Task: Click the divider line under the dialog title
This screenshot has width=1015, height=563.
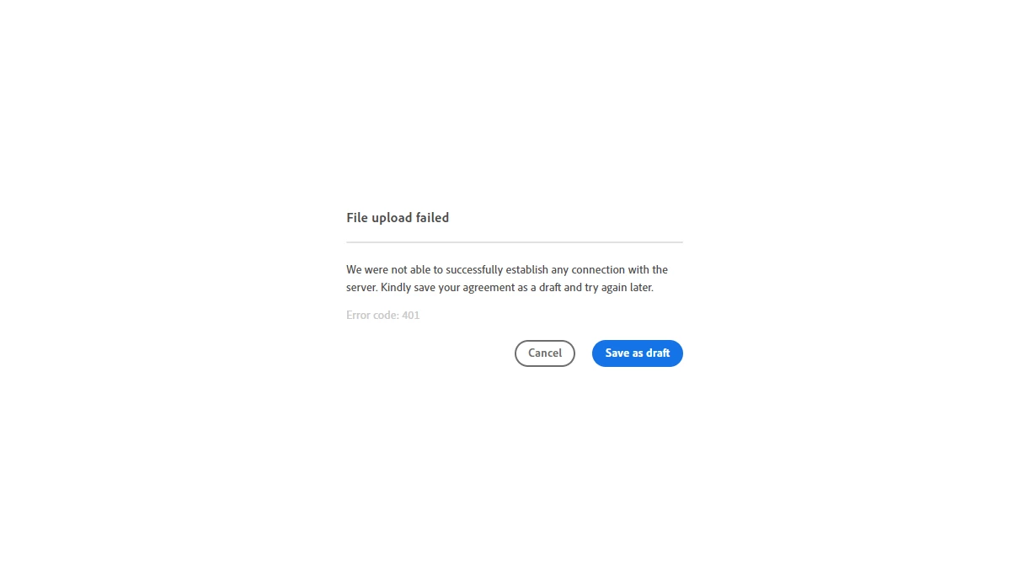Action: pyautogui.click(x=515, y=242)
